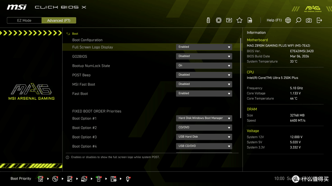Viewport: 332px width, 186px height.
Task: Open POST Beep dropdown
Action: pyautogui.click(x=204, y=75)
